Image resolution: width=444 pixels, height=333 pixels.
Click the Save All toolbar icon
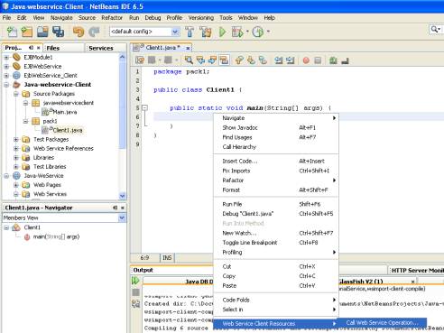[x=58, y=32]
